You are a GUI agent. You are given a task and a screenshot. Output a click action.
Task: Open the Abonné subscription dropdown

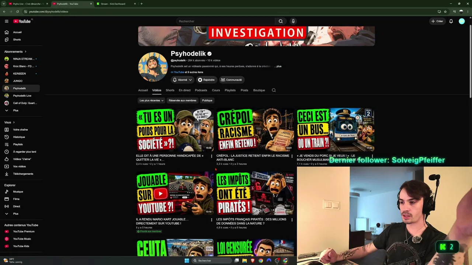(183, 80)
